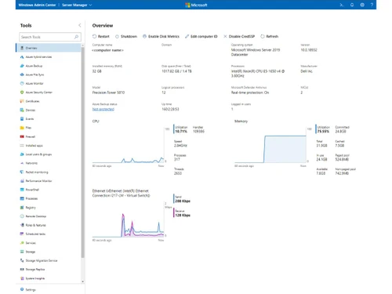Viewport: 392px width, 294px height.
Task: Open the Storage tool icon
Action: [22, 252]
